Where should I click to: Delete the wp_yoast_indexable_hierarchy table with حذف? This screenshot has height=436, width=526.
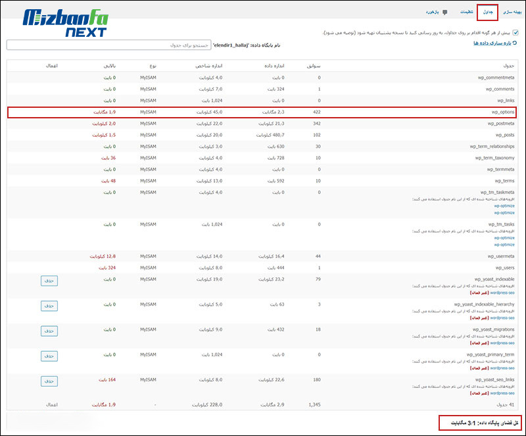(x=49, y=306)
